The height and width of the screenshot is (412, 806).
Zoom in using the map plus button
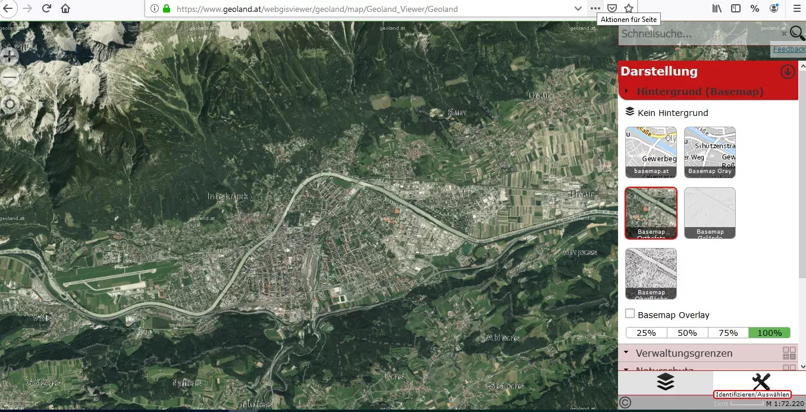10,56
